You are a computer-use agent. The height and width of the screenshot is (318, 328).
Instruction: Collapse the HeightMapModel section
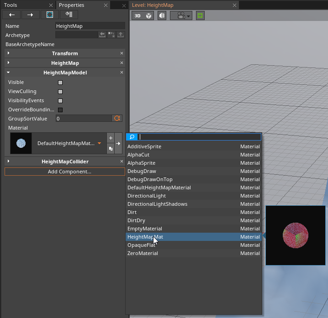click(x=8, y=72)
